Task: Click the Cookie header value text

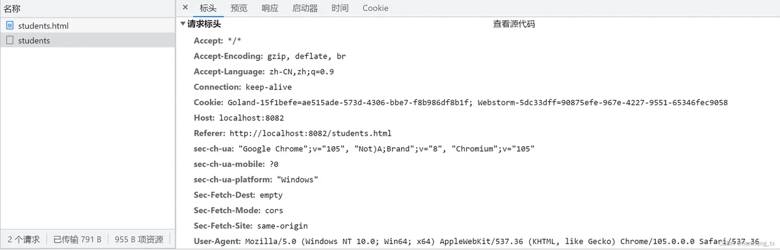Action: coord(478,103)
